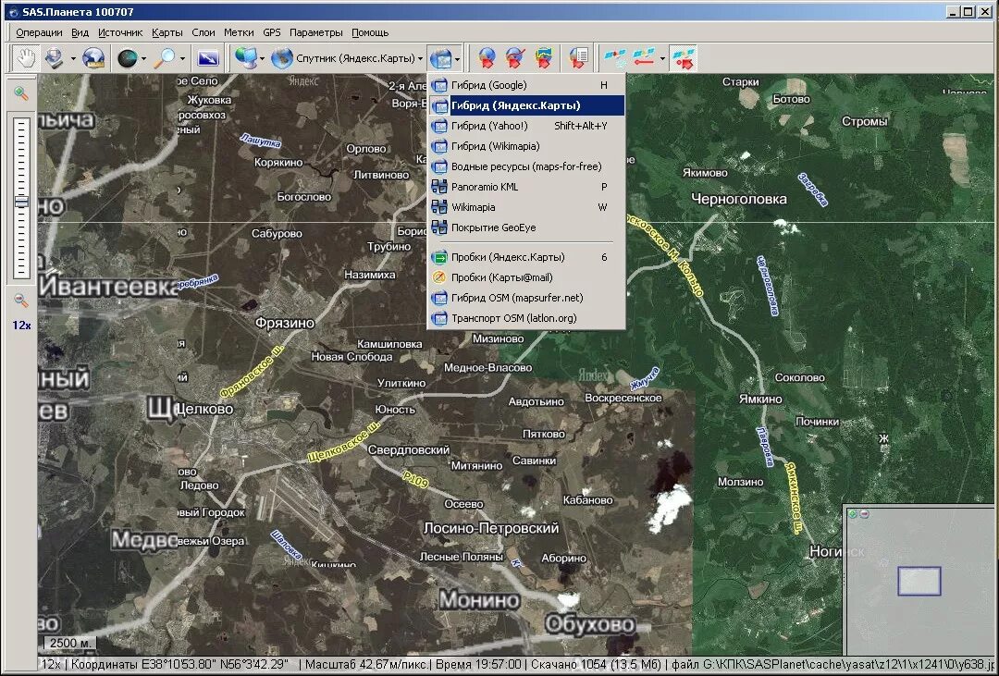Click the 12x zoom level label
The width and height of the screenshot is (999, 676).
(x=21, y=326)
